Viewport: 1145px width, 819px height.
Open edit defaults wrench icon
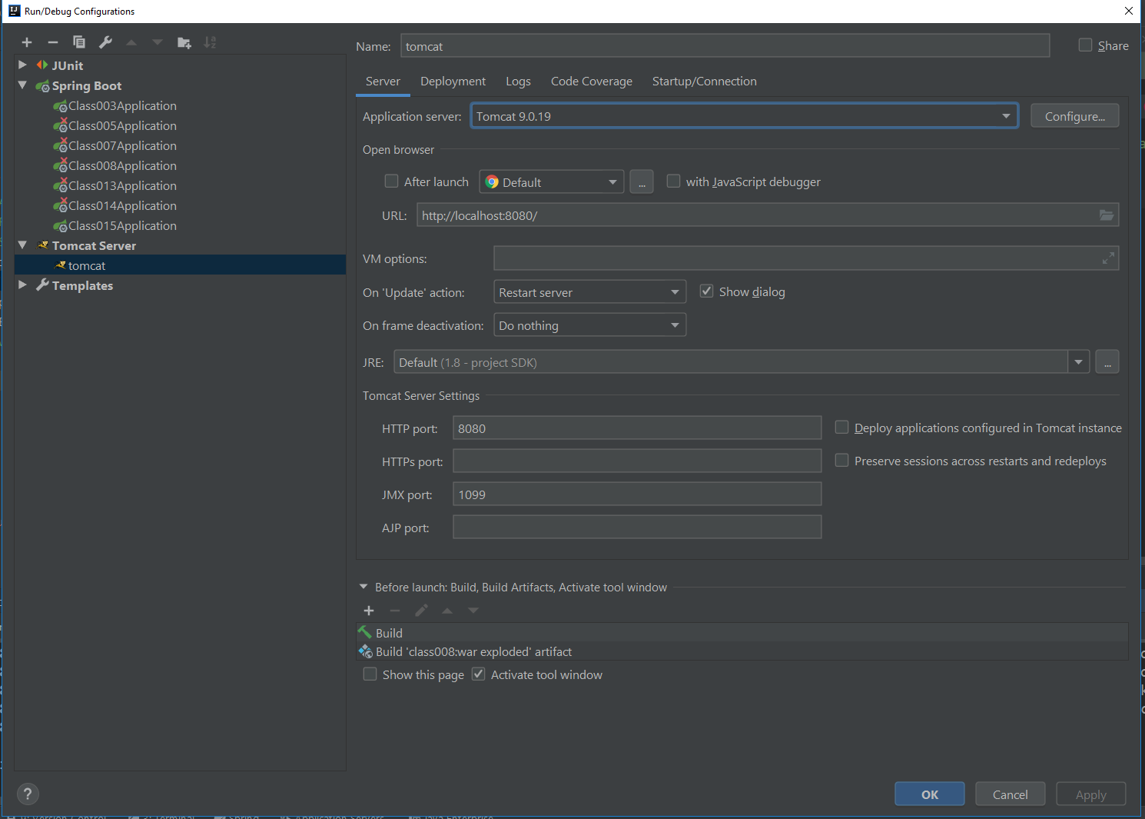click(x=105, y=42)
